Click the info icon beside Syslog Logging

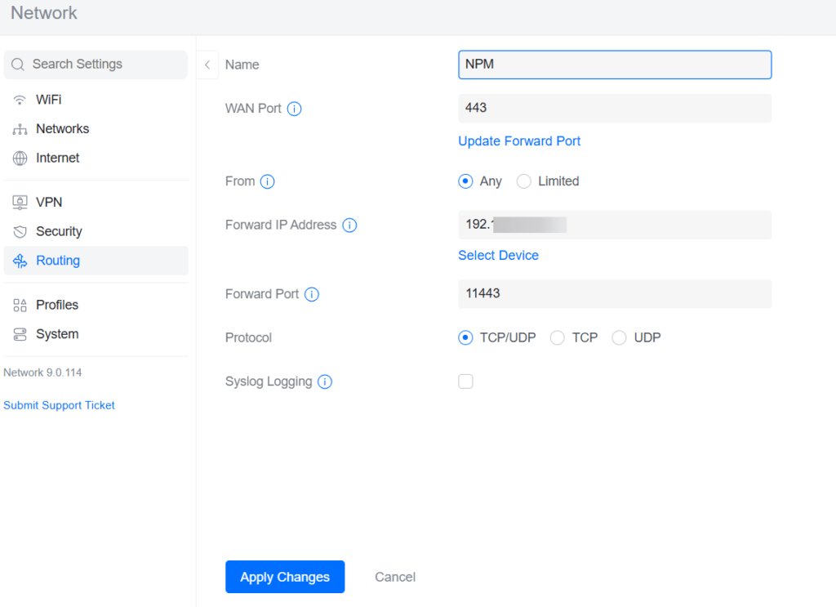[325, 382]
